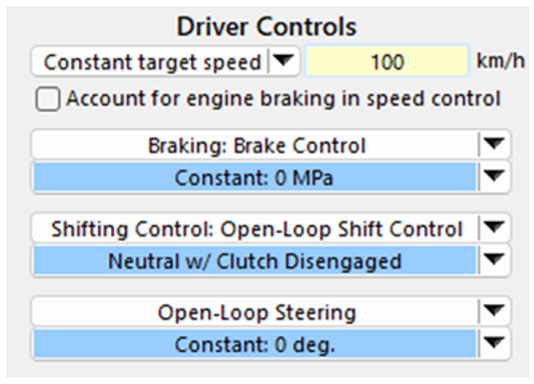Click the Open-Loop Shift Control selector text

tap(256, 229)
